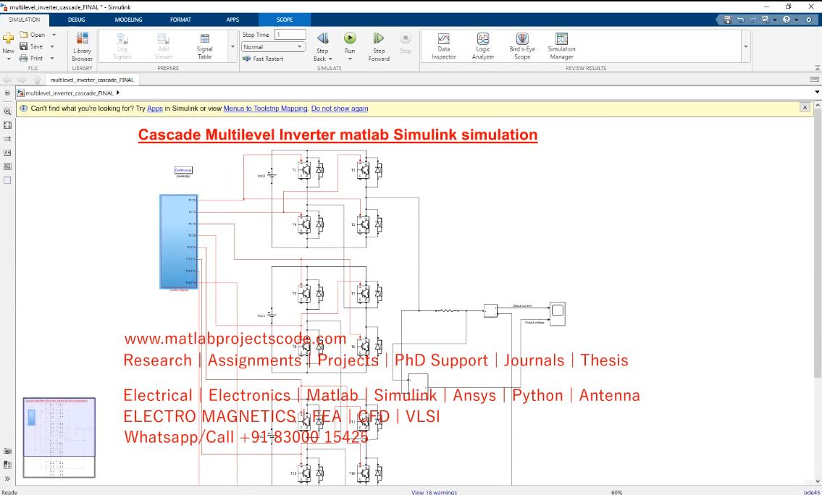Open the Simulation Manager
Image resolution: width=822 pixels, height=495 pixels.
(x=561, y=46)
